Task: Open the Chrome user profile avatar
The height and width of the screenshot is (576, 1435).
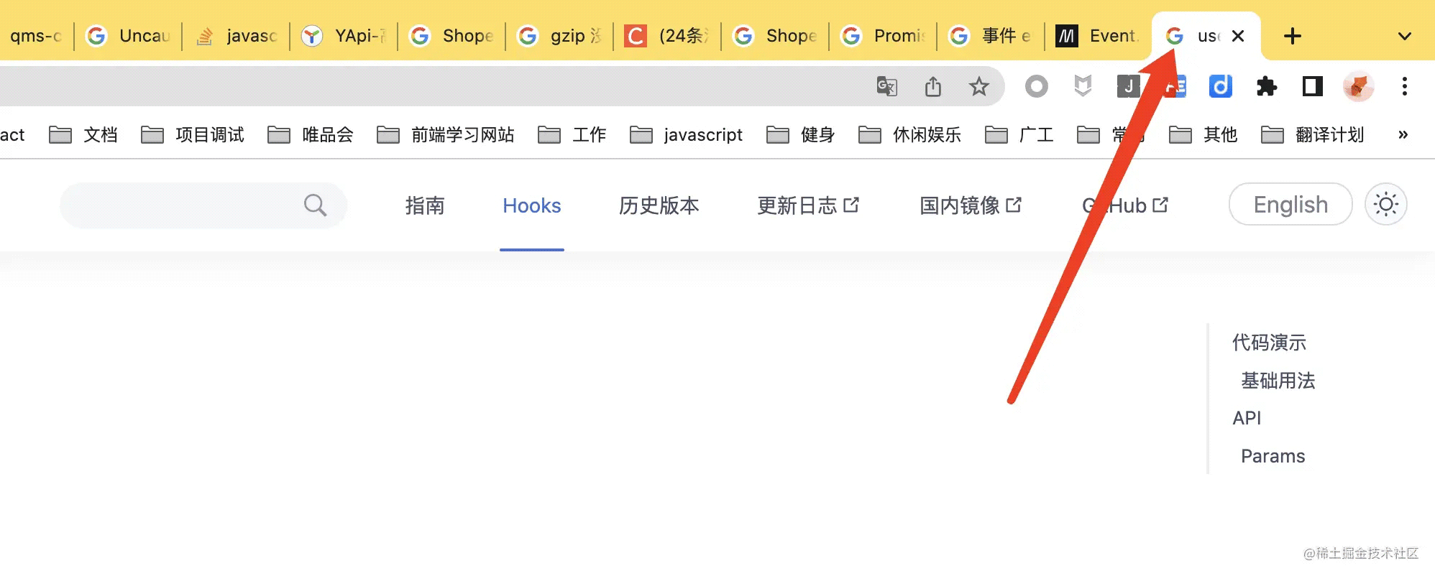Action: (x=1358, y=87)
